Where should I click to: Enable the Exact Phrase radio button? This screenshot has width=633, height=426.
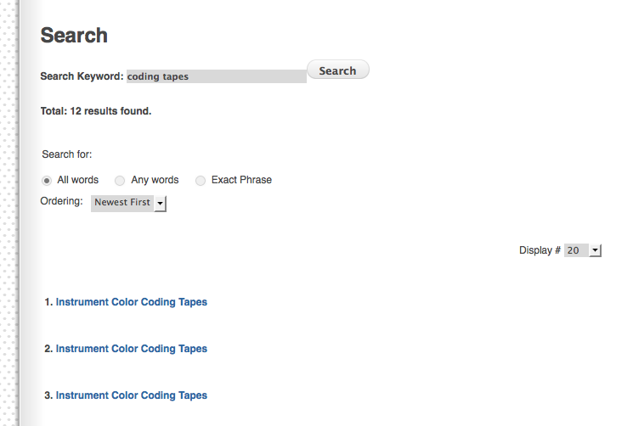[x=201, y=180]
